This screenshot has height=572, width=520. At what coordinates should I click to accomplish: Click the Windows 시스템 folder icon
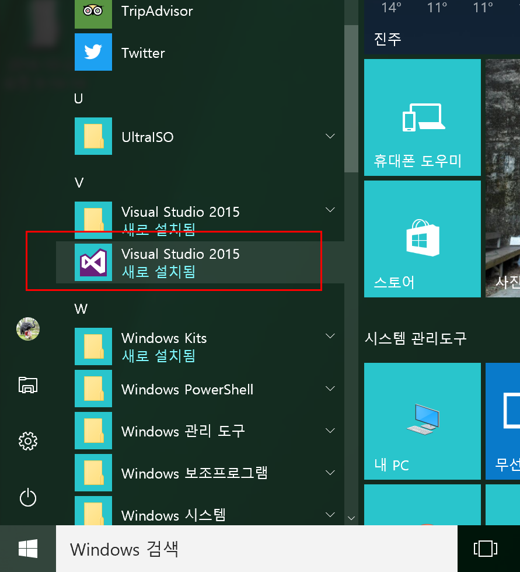(x=93, y=511)
